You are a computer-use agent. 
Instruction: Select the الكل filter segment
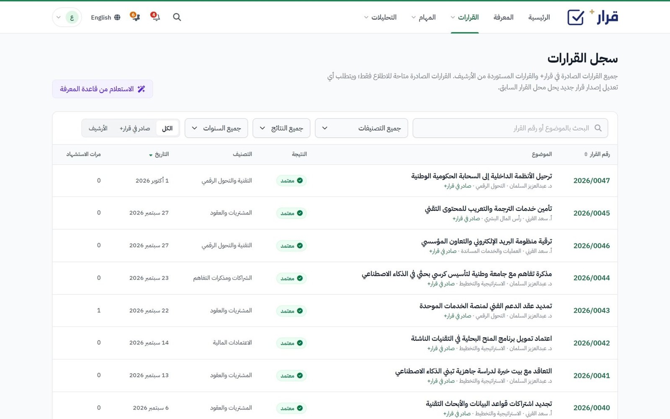tap(167, 128)
